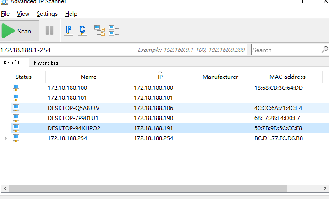Open the File menu
The image size is (329, 199).
point(5,14)
